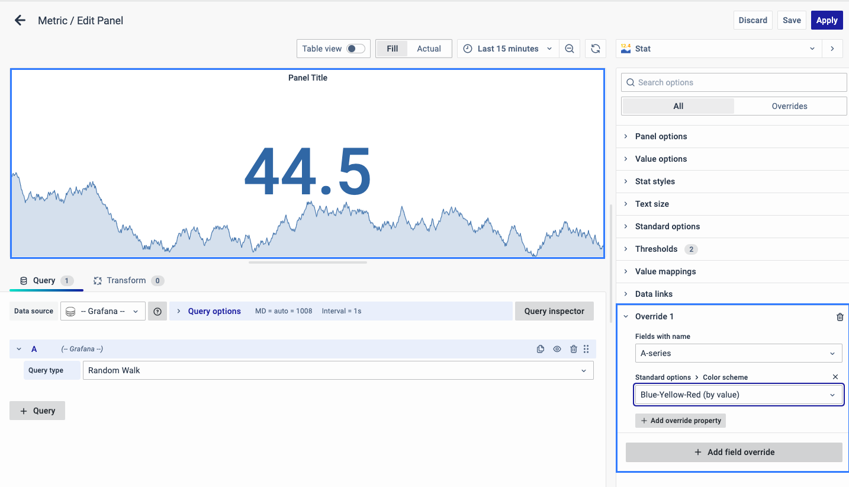Switch to the Overrides tab
849x487 pixels.
pos(789,106)
